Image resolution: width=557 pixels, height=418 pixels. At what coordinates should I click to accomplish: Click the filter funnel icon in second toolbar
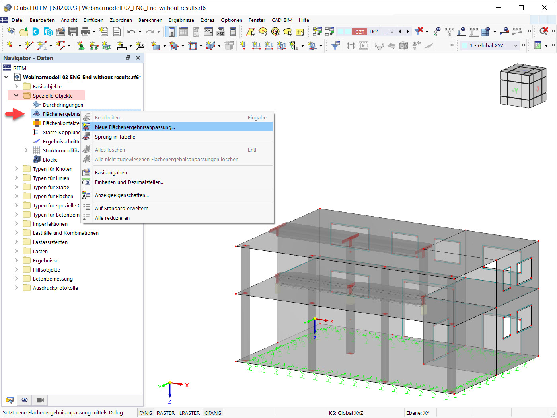[335, 46]
